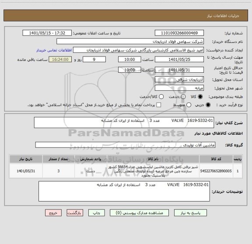Click the گروه کالا field ماشین آلات تولیدی
This screenshot has height=244, width=252.
125,145
